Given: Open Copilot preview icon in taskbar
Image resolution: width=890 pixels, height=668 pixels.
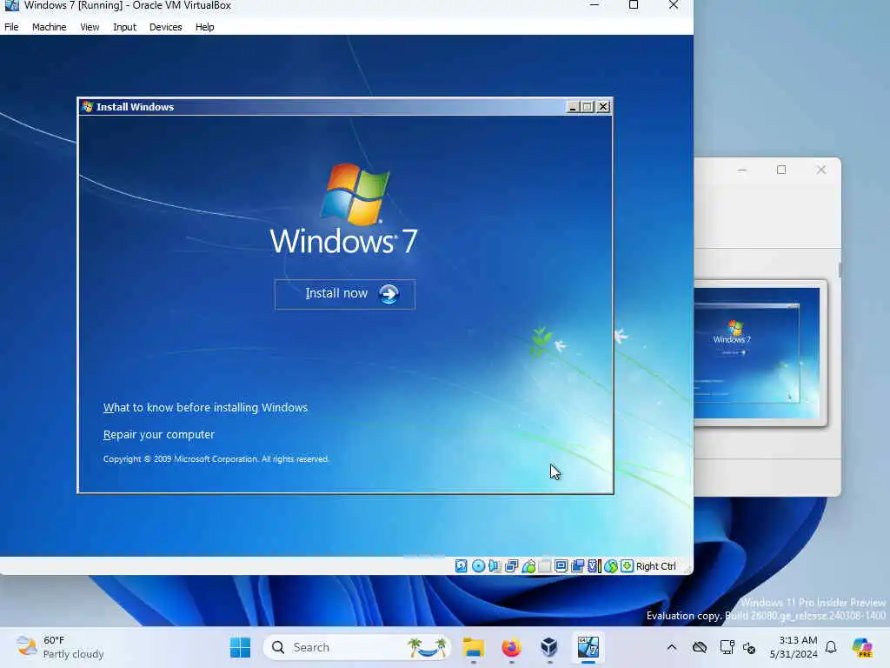Looking at the screenshot, I should pyautogui.click(x=861, y=647).
